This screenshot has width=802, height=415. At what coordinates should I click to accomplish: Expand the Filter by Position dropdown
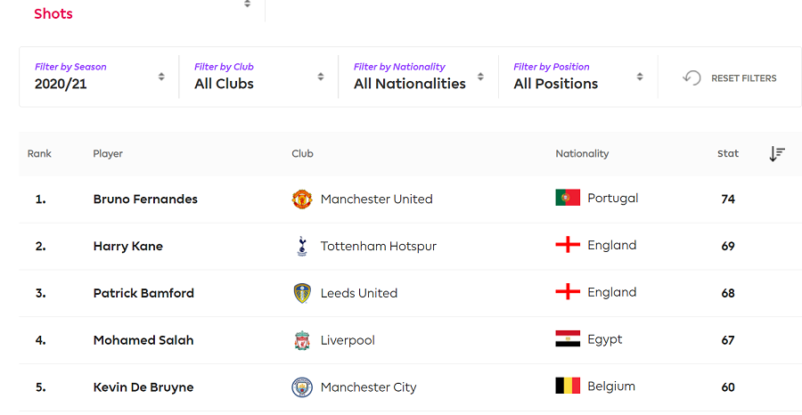click(578, 77)
